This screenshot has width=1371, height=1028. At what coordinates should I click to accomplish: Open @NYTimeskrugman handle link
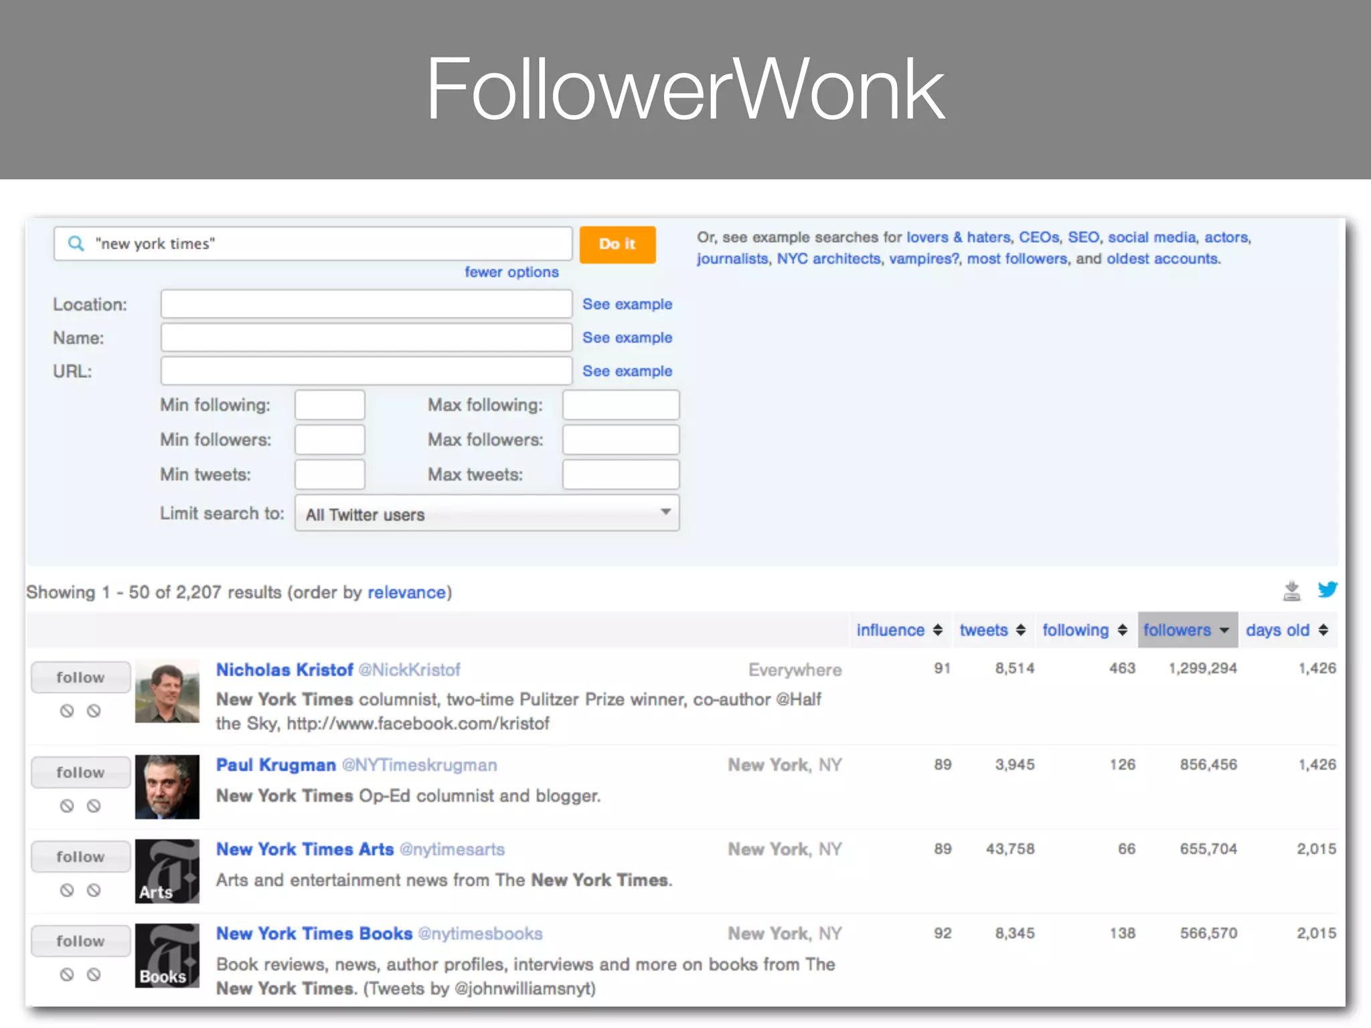pyautogui.click(x=420, y=765)
